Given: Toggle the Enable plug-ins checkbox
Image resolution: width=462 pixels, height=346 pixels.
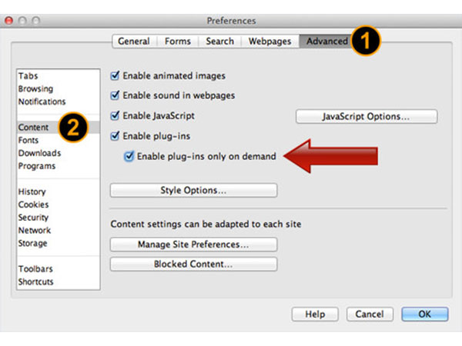Looking at the screenshot, I should (115, 136).
